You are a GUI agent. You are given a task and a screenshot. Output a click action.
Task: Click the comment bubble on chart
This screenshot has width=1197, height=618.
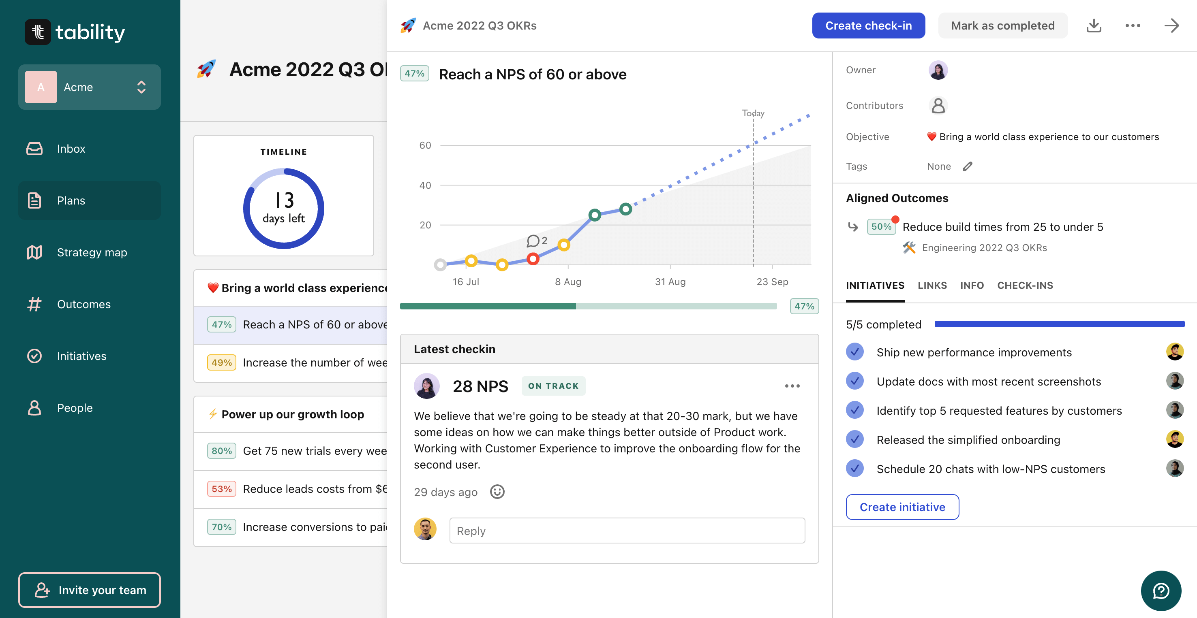(533, 241)
